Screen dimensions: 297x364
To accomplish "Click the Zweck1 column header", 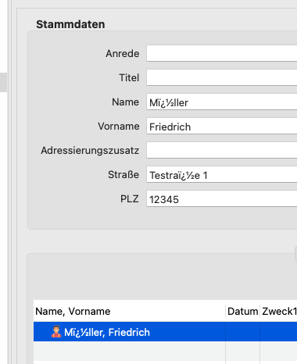I will click(279, 311).
